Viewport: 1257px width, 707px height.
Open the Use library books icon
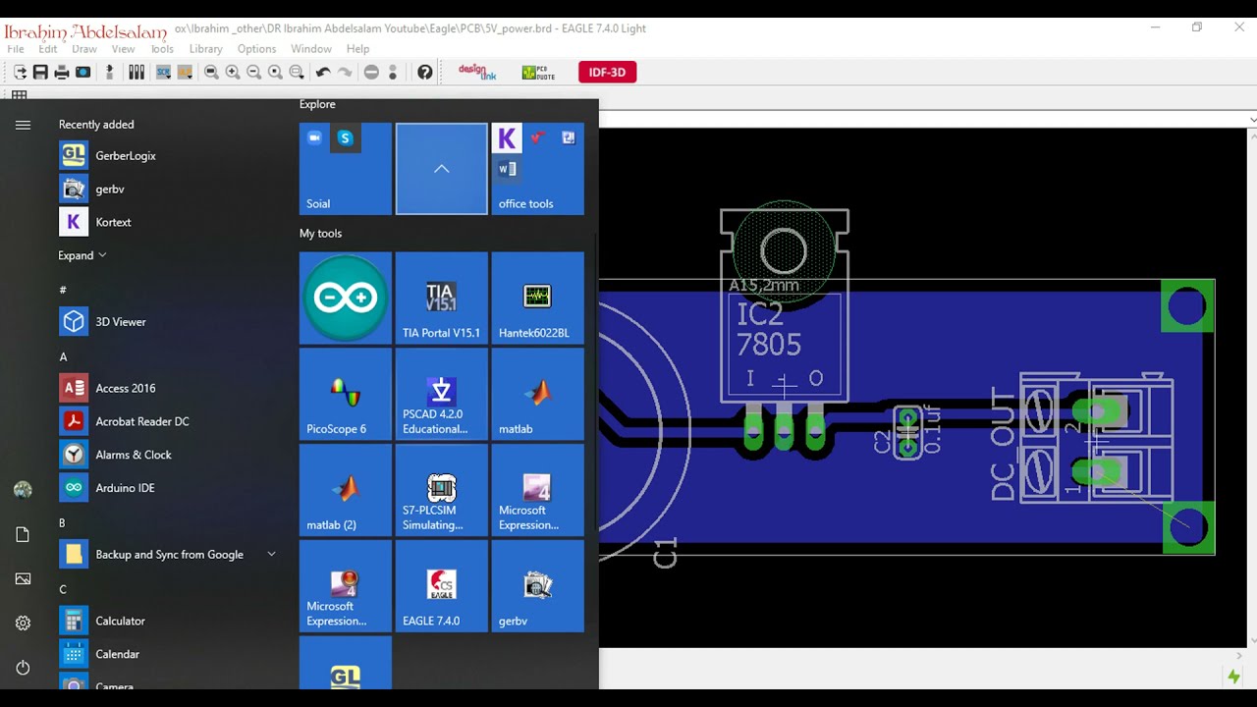click(137, 72)
